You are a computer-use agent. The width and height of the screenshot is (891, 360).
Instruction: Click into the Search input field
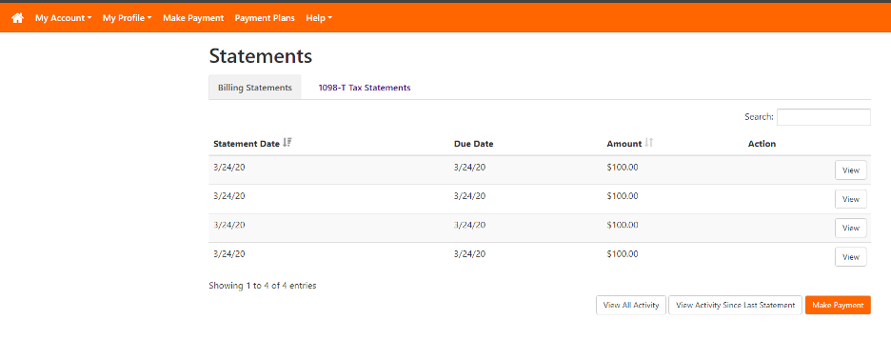point(823,117)
